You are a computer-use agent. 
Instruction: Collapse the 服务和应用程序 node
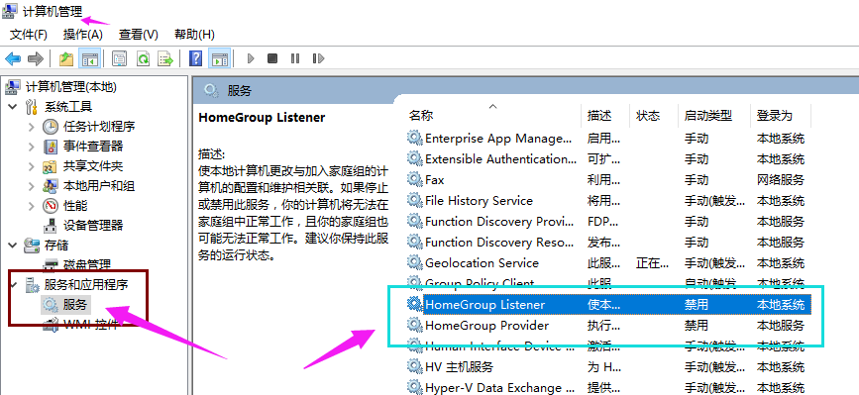(13, 284)
